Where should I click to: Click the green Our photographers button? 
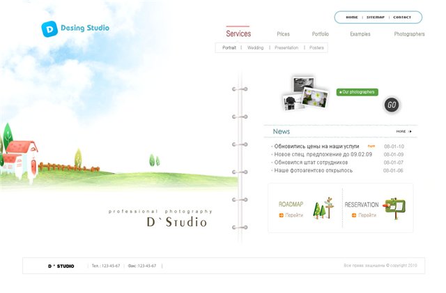(357, 92)
